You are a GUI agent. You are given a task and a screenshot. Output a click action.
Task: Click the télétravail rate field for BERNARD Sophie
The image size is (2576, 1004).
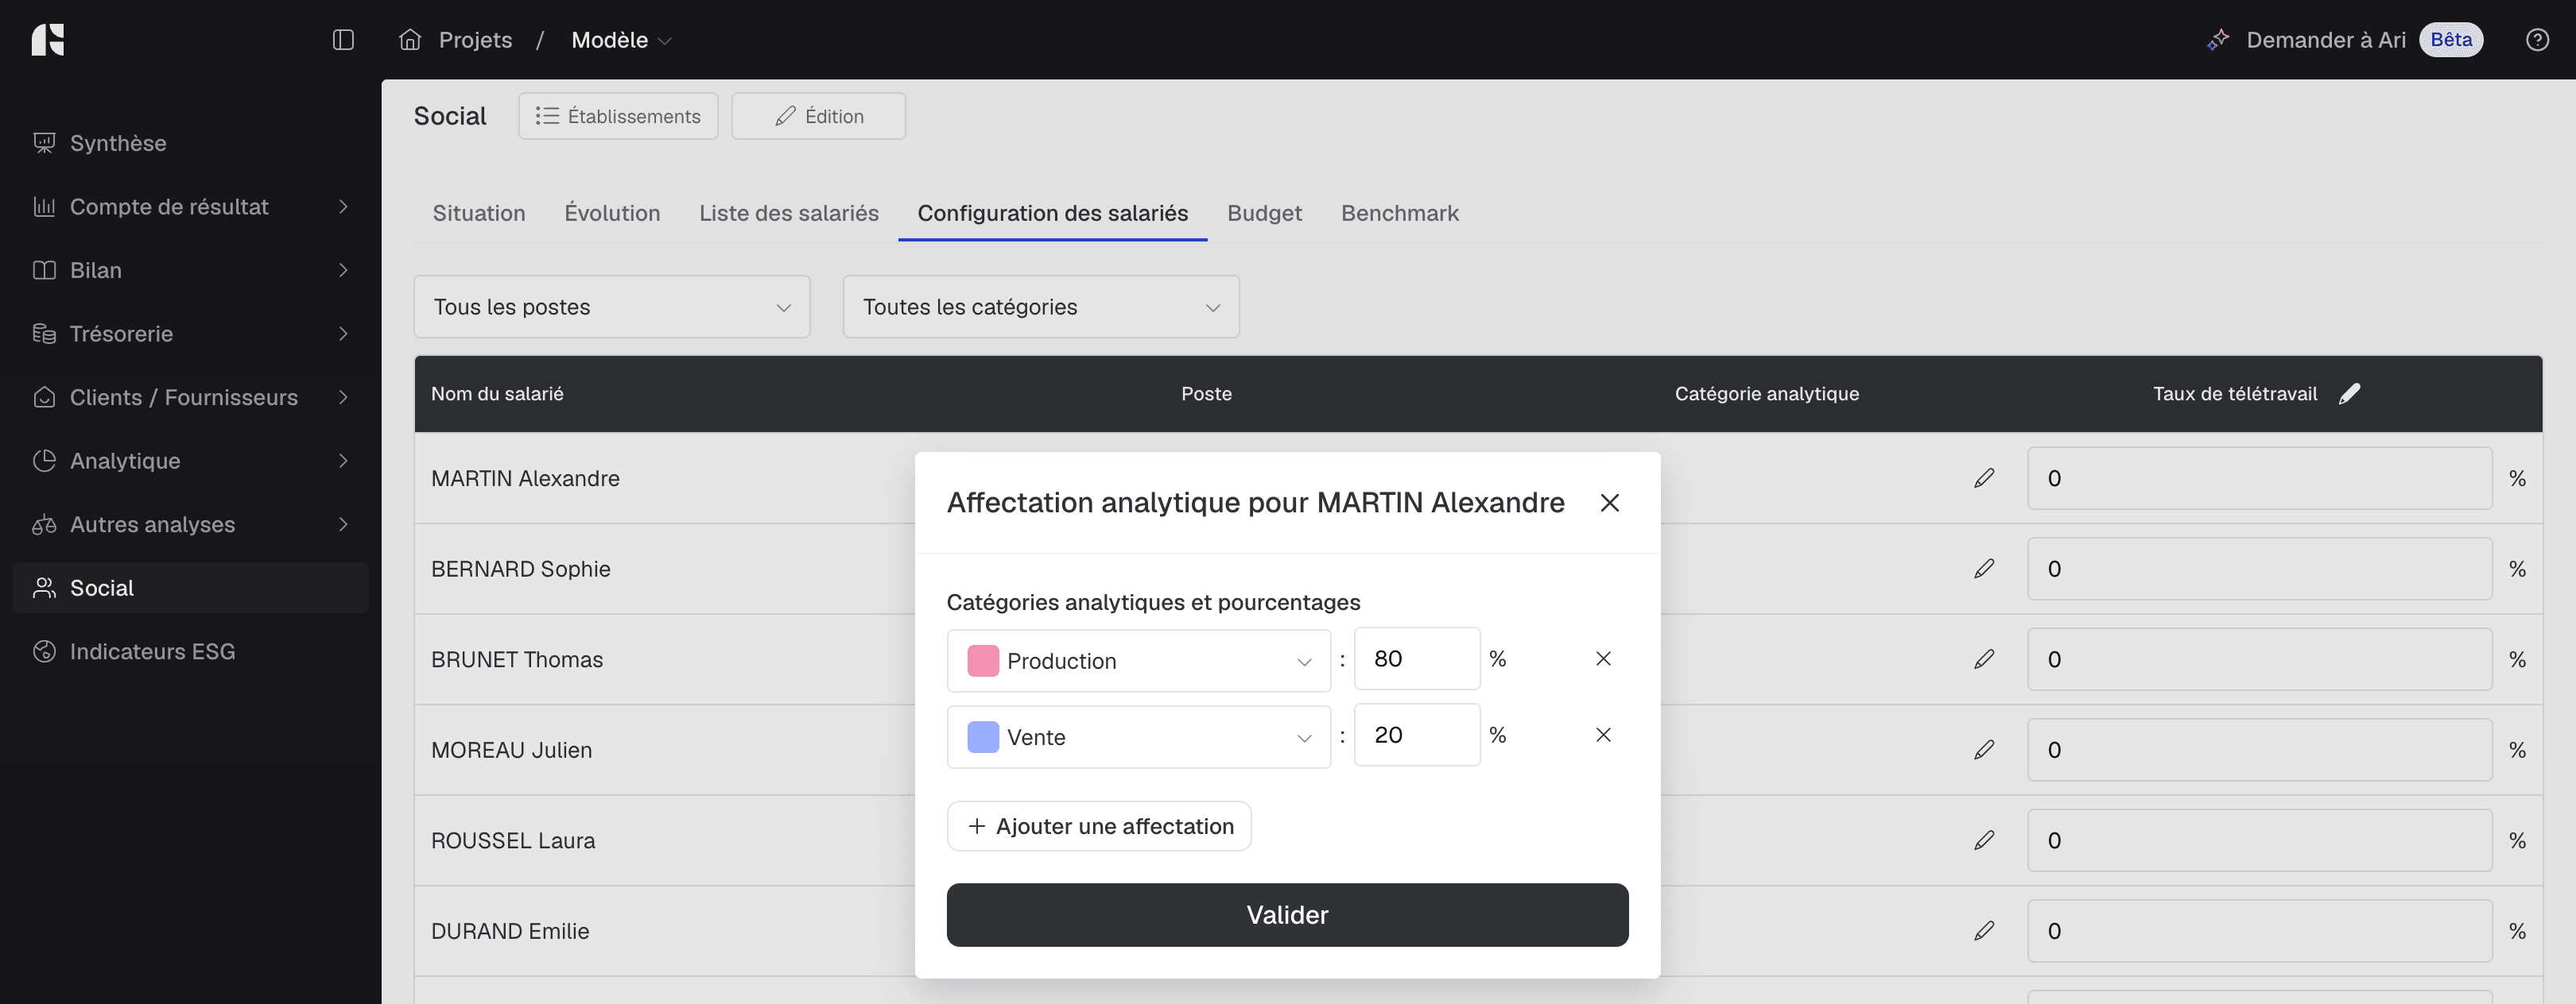(x=2259, y=569)
